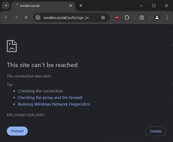Open the reading list side panel icon

tap(142, 18)
